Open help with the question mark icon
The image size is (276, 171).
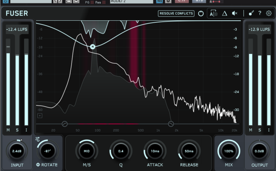[x=260, y=13]
